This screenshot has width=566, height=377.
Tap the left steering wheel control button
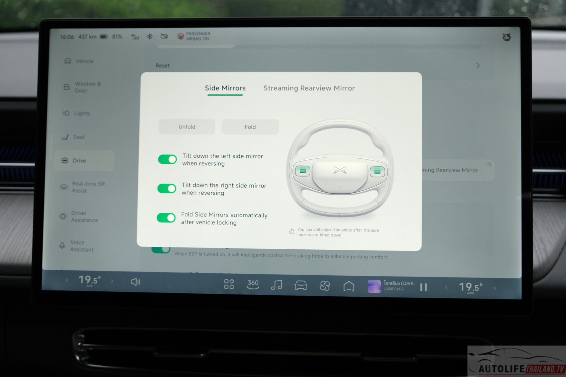tap(303, 171)
